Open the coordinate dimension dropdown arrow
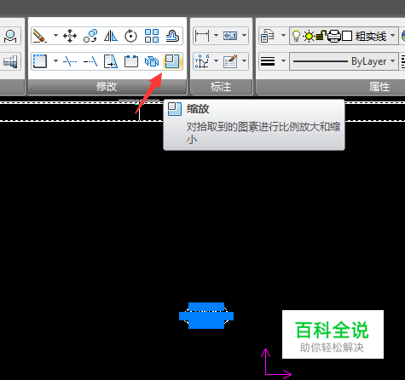Image resolution: width=405 pixels, height=380 pixels. coord(216,60)
